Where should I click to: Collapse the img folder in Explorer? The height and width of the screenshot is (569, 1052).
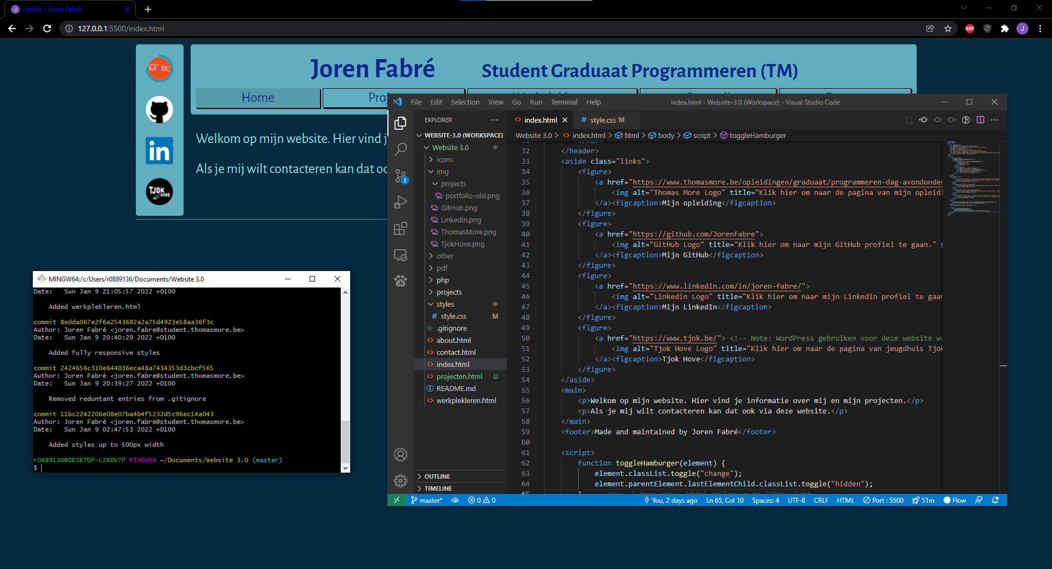coord(460,171)
